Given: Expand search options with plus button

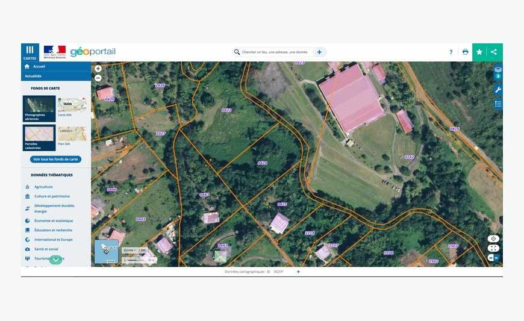Looking at the screenshot, I should coord(319,52).
